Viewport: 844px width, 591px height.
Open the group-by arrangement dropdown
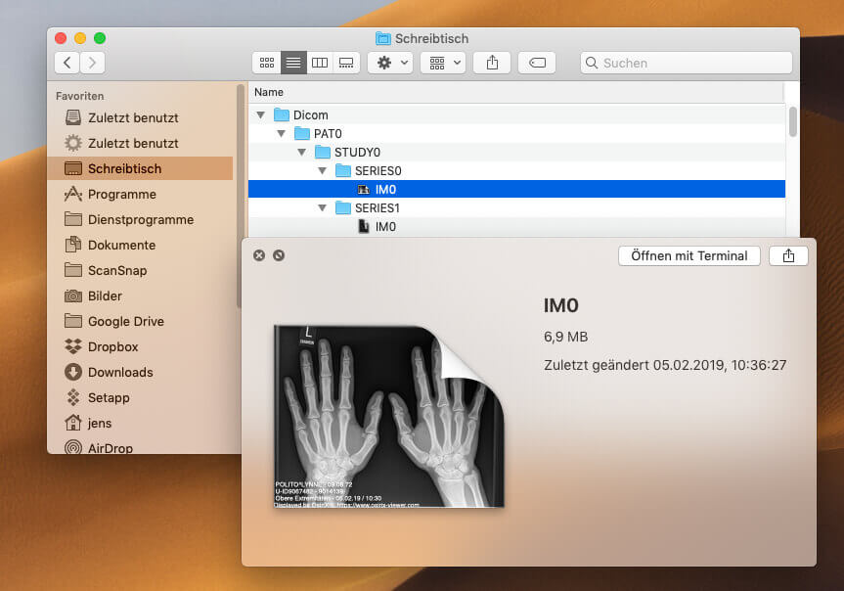[442, 63]
